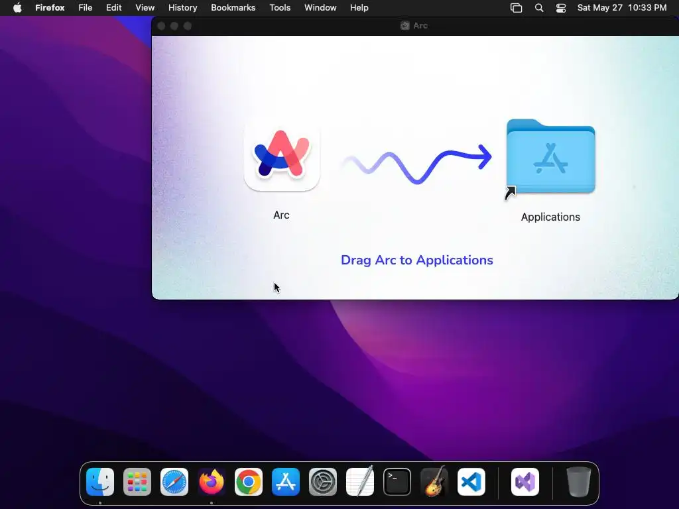Open Launchpad from the Dock
This screenshot has width=679, height=509.
[x=137, y=482]
